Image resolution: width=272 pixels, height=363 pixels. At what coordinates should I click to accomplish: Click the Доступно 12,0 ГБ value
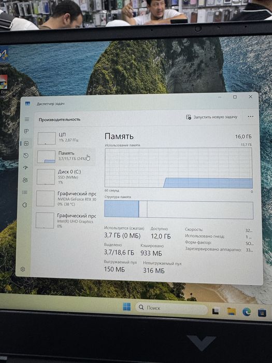(161, 236)
